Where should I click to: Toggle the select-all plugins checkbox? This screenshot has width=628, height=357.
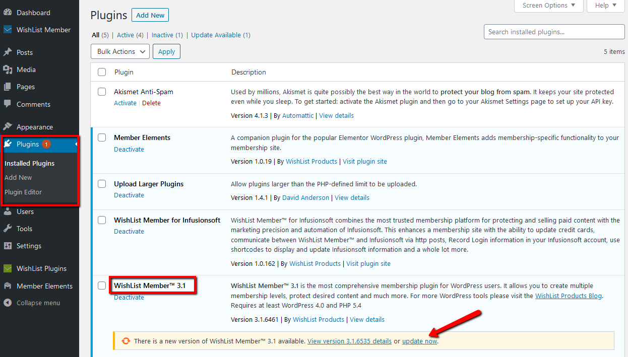[102, 72]
